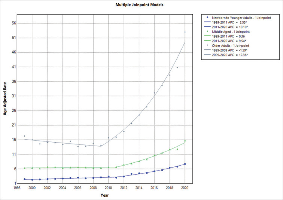This screenshot has height=200, width=283.
Task: Select the Middle Aged 1999 triangle marker
Action: [25, 168]
